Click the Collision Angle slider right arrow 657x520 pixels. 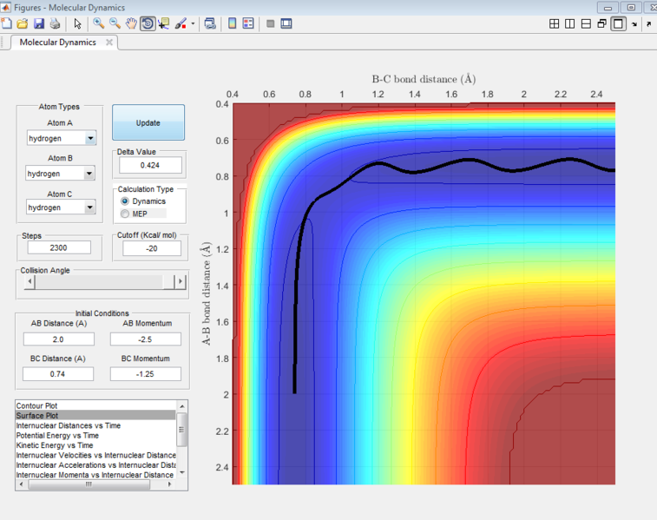coord(180,281)
